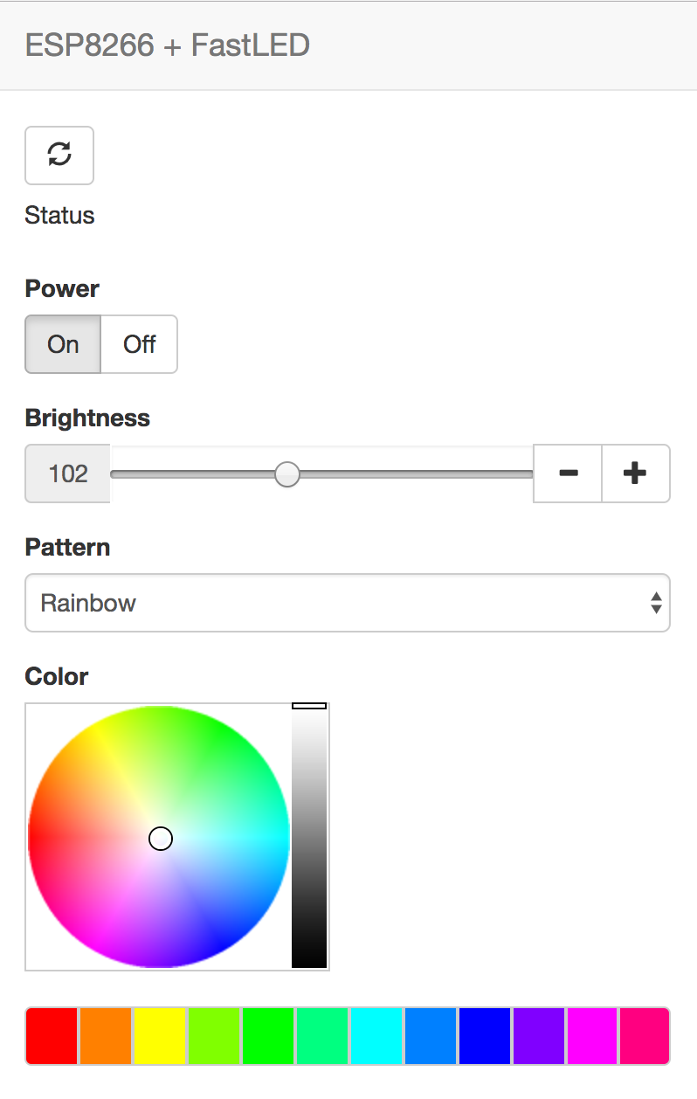
Task: Choose the pure blue color swatch
Action: [x=485, y=1036]
